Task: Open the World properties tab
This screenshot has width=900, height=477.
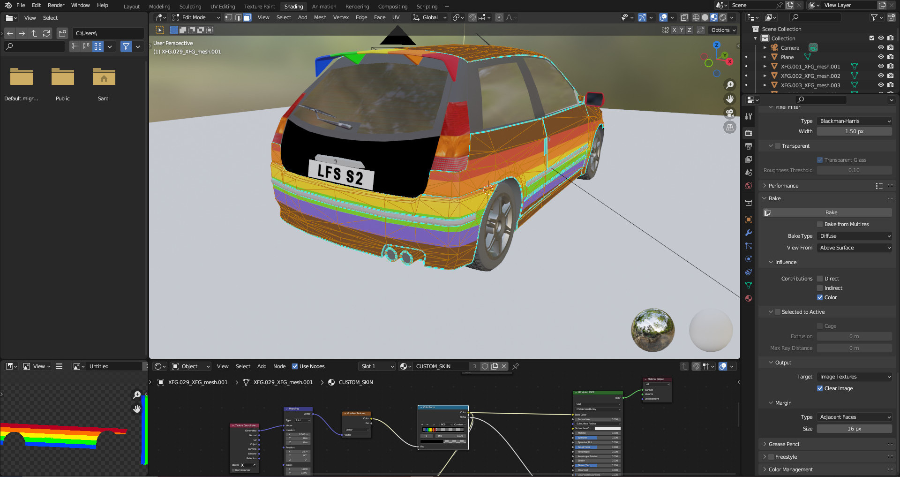Action: pos(749,186)
